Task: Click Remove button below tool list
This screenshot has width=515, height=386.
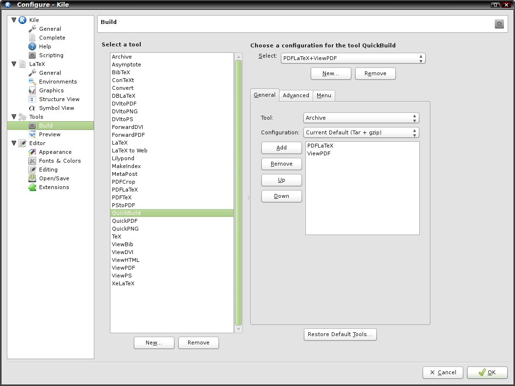Action: pos(198,343)
